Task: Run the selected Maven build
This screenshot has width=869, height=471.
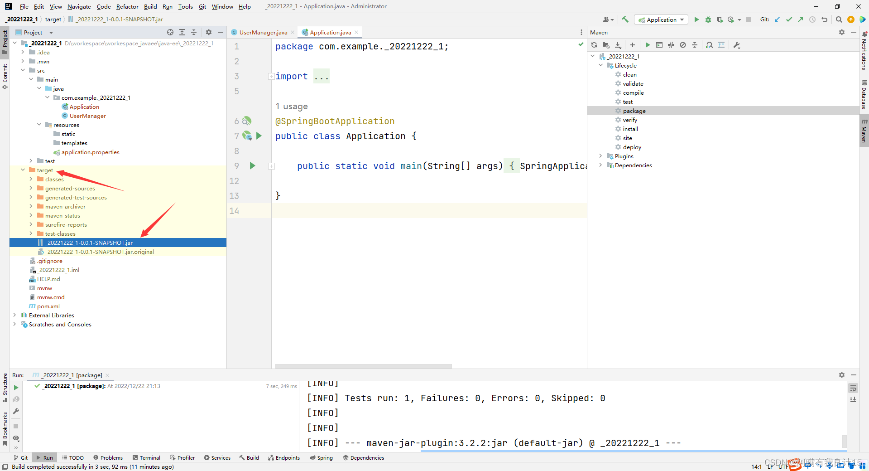Action: [648, 45]
